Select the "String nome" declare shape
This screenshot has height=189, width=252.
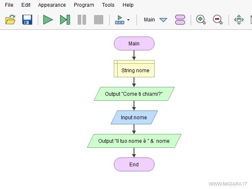[134, 70]
